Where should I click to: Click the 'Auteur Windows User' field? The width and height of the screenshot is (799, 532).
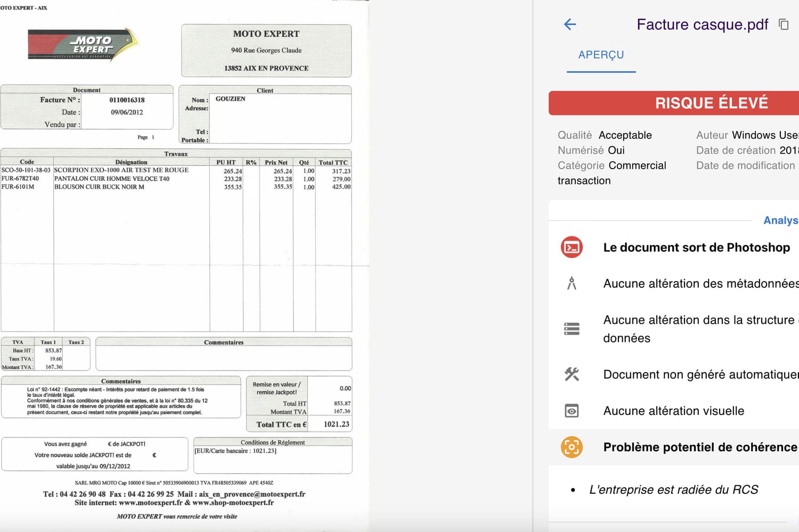[747, 135]
